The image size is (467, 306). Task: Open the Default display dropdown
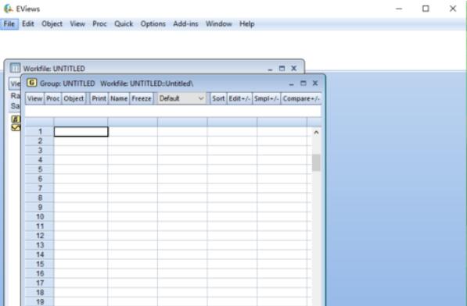181,98
